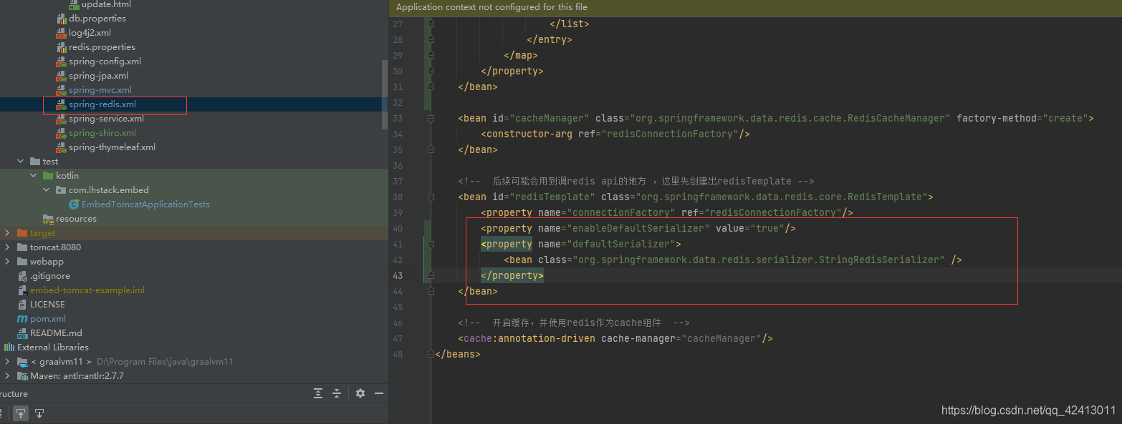Click the closing property tag on line 43
The width and height of the screenshot is (1122, 424).
coord(512,275)
